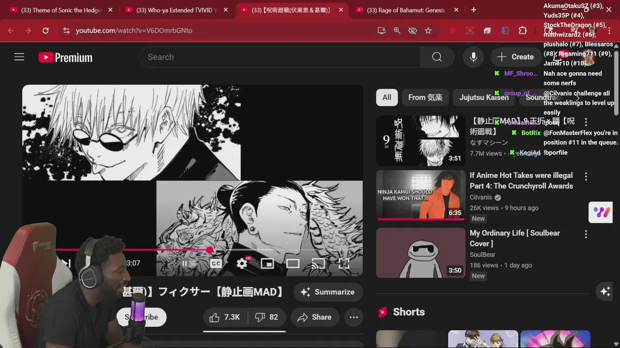The height and width of the screenshot is (348, 620).
Task: Go to YouTube Premium home logo
Action: tap(65, 58)
